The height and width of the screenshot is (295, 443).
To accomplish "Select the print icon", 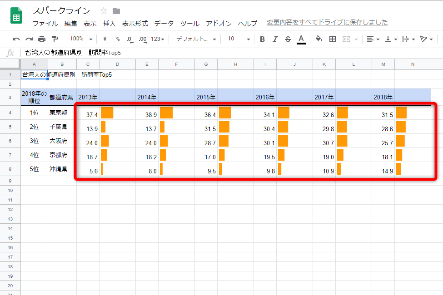I will tap(41, 39).
